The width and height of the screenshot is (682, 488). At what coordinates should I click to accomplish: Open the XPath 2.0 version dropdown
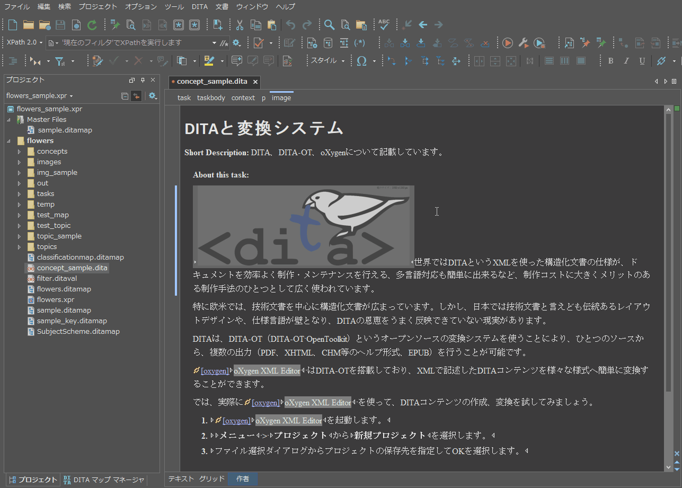(25, 42)
